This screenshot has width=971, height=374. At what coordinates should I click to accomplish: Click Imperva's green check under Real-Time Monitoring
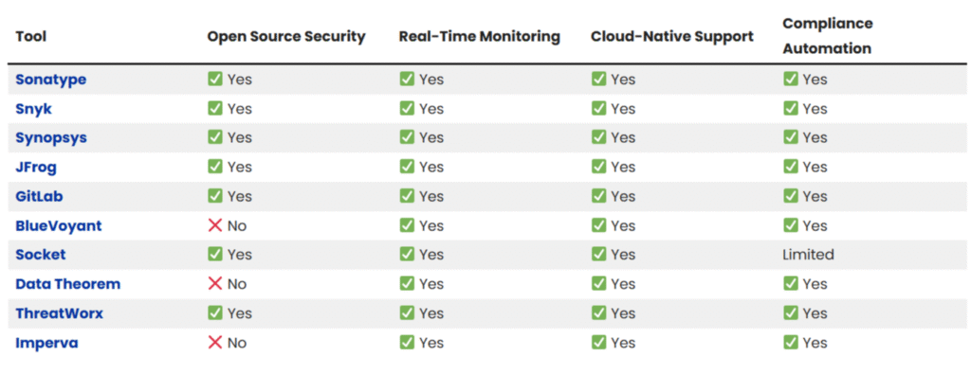pyautogui.click(x=407, y=343)
